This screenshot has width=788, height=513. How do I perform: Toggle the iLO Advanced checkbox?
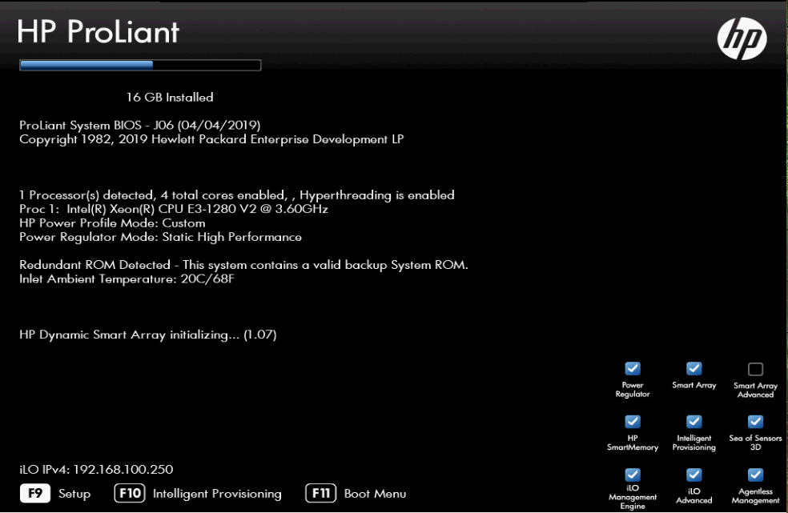(x=694, y=475)
